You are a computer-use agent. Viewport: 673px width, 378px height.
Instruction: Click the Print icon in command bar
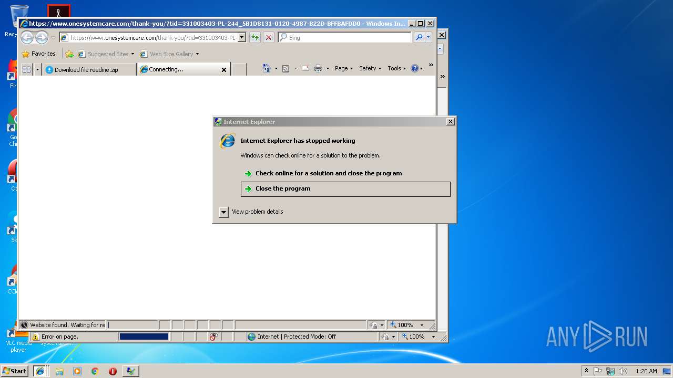318,68
